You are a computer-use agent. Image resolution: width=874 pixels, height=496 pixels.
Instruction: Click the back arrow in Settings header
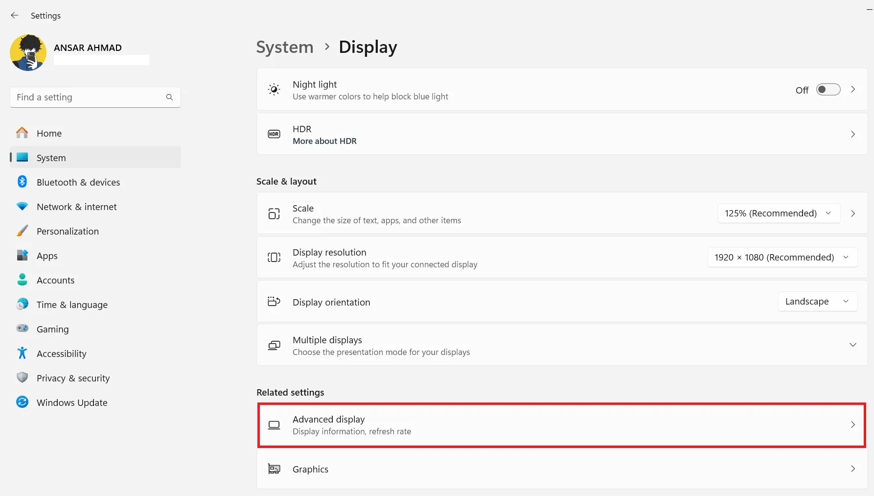15,16
